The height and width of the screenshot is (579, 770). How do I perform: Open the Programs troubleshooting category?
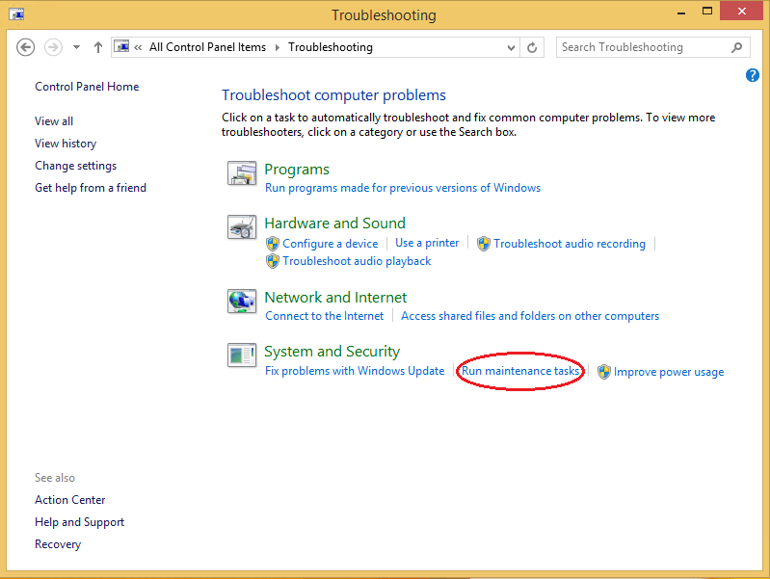point(297,170)
